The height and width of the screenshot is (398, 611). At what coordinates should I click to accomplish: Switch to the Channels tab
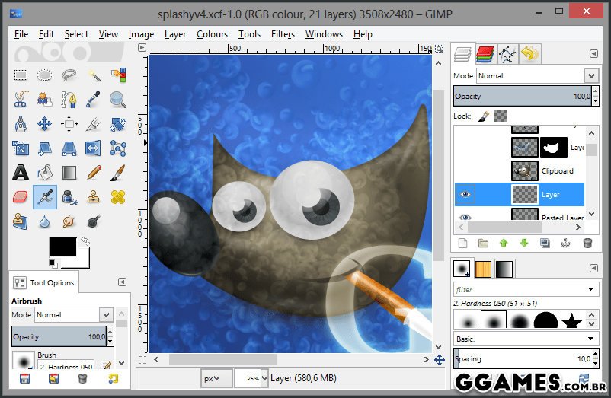pyautogui.click(x=485, y=54)
